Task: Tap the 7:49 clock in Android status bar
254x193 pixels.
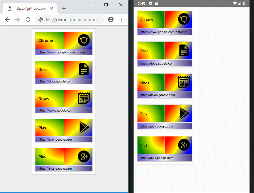Action: (141, 4)
